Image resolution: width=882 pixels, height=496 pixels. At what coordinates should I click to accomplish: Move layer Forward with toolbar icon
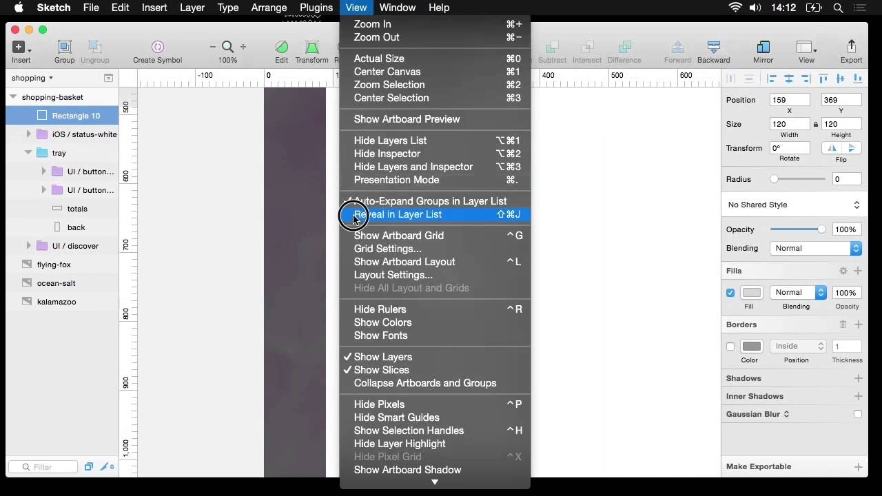677,48
